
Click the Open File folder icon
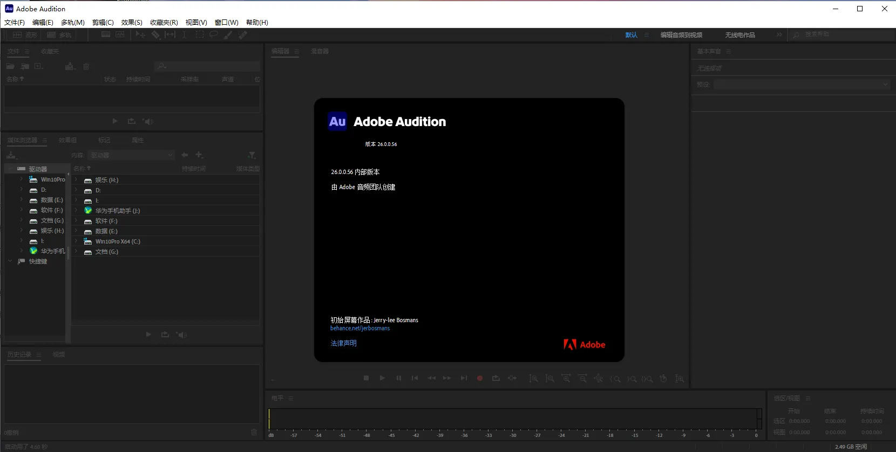(10, 66)
